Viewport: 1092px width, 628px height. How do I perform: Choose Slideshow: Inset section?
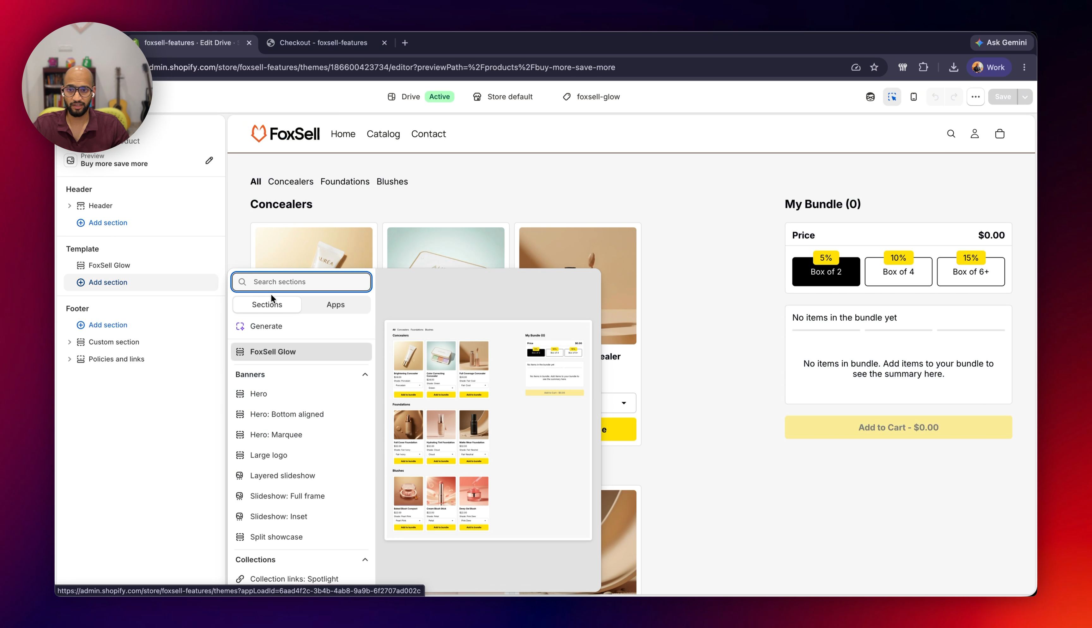coord(301,516)
